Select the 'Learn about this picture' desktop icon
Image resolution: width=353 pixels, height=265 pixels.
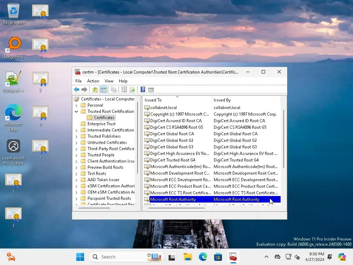(x=13, y=152)
